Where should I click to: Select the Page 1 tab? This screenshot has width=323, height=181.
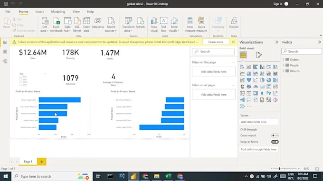[28, 162]
